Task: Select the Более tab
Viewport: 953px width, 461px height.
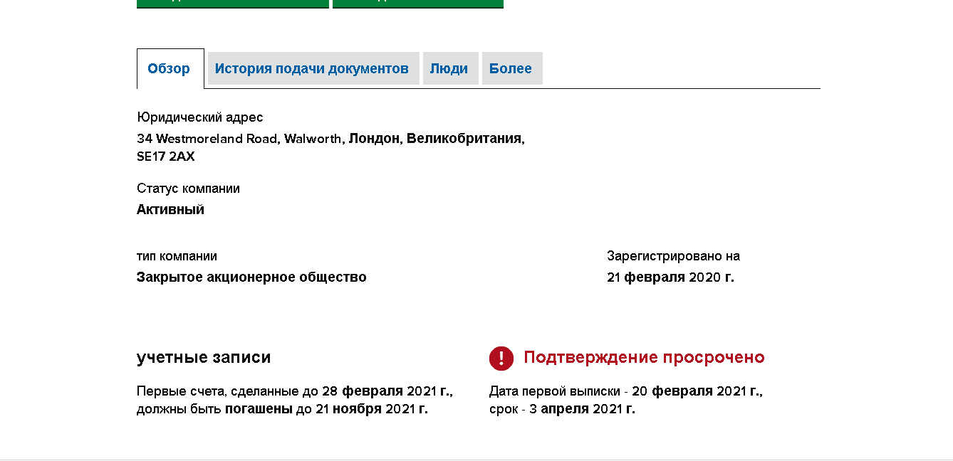Action: (511, 69)
